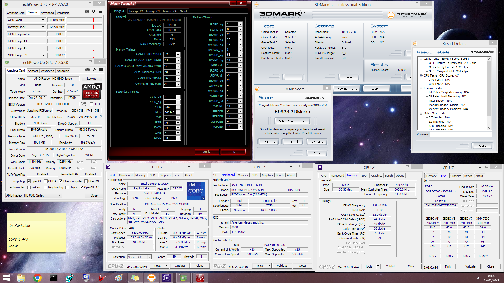Click refresh icon in GPU-Z Graphics Card window
The height and width of the screenshot is (283, 504).
94,70
